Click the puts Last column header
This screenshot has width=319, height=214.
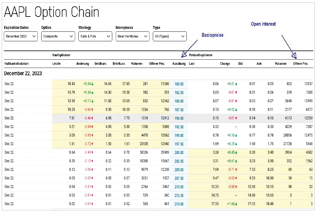192,64
